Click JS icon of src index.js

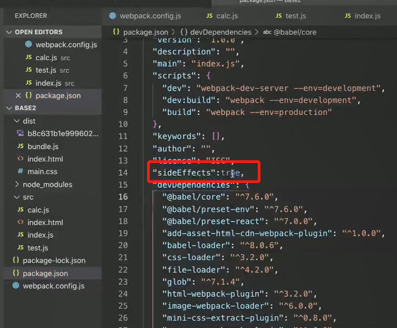[x=21, y=235]
